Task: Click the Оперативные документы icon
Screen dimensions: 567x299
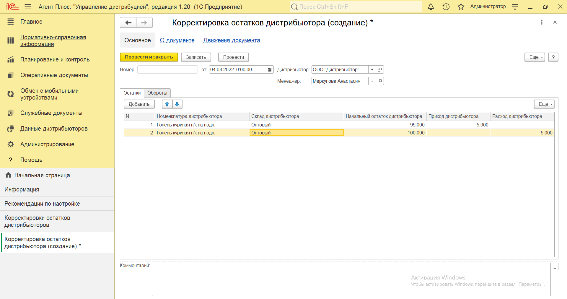Action: click(11, 75)
